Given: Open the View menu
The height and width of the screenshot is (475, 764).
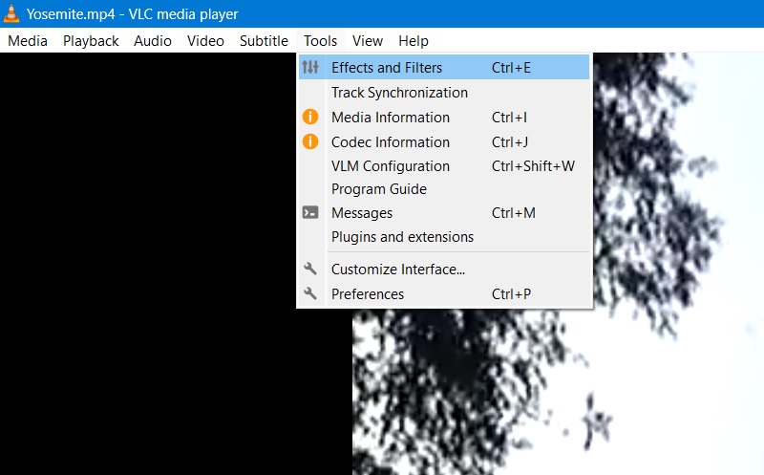Looking at the screenshot, I should (368, 41).
